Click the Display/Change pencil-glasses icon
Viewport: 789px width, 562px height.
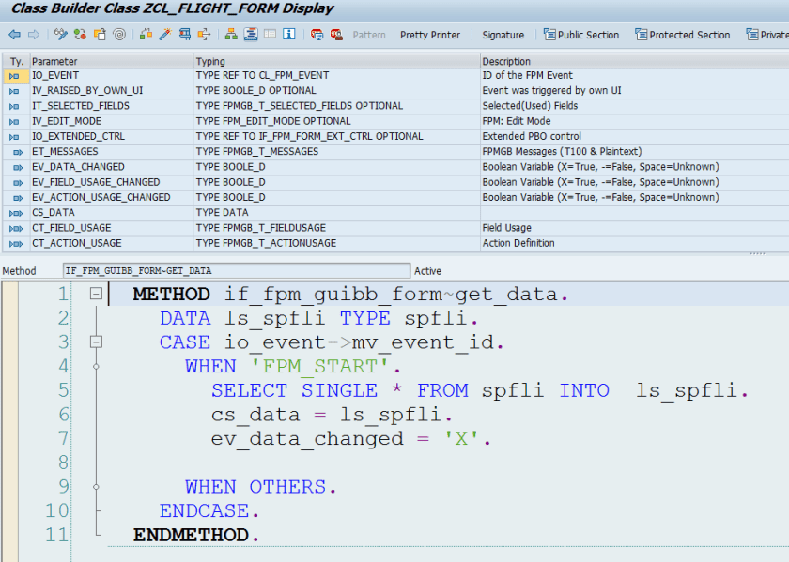(x=61, y=35)
